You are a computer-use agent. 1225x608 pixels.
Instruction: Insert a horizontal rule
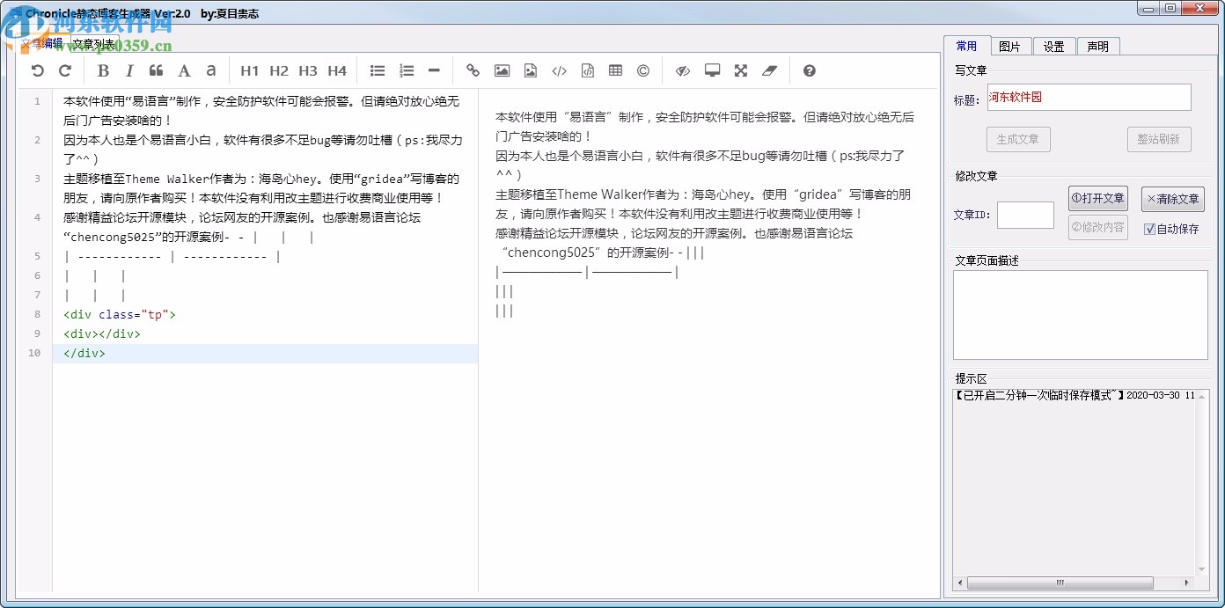(434, 70)
